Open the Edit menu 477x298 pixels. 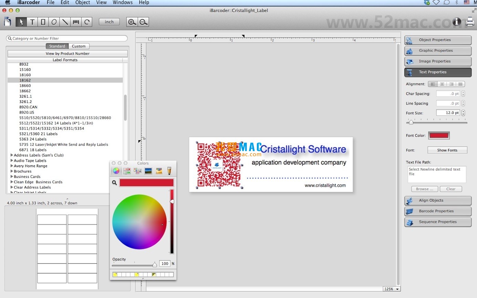(x=65, y=2)
